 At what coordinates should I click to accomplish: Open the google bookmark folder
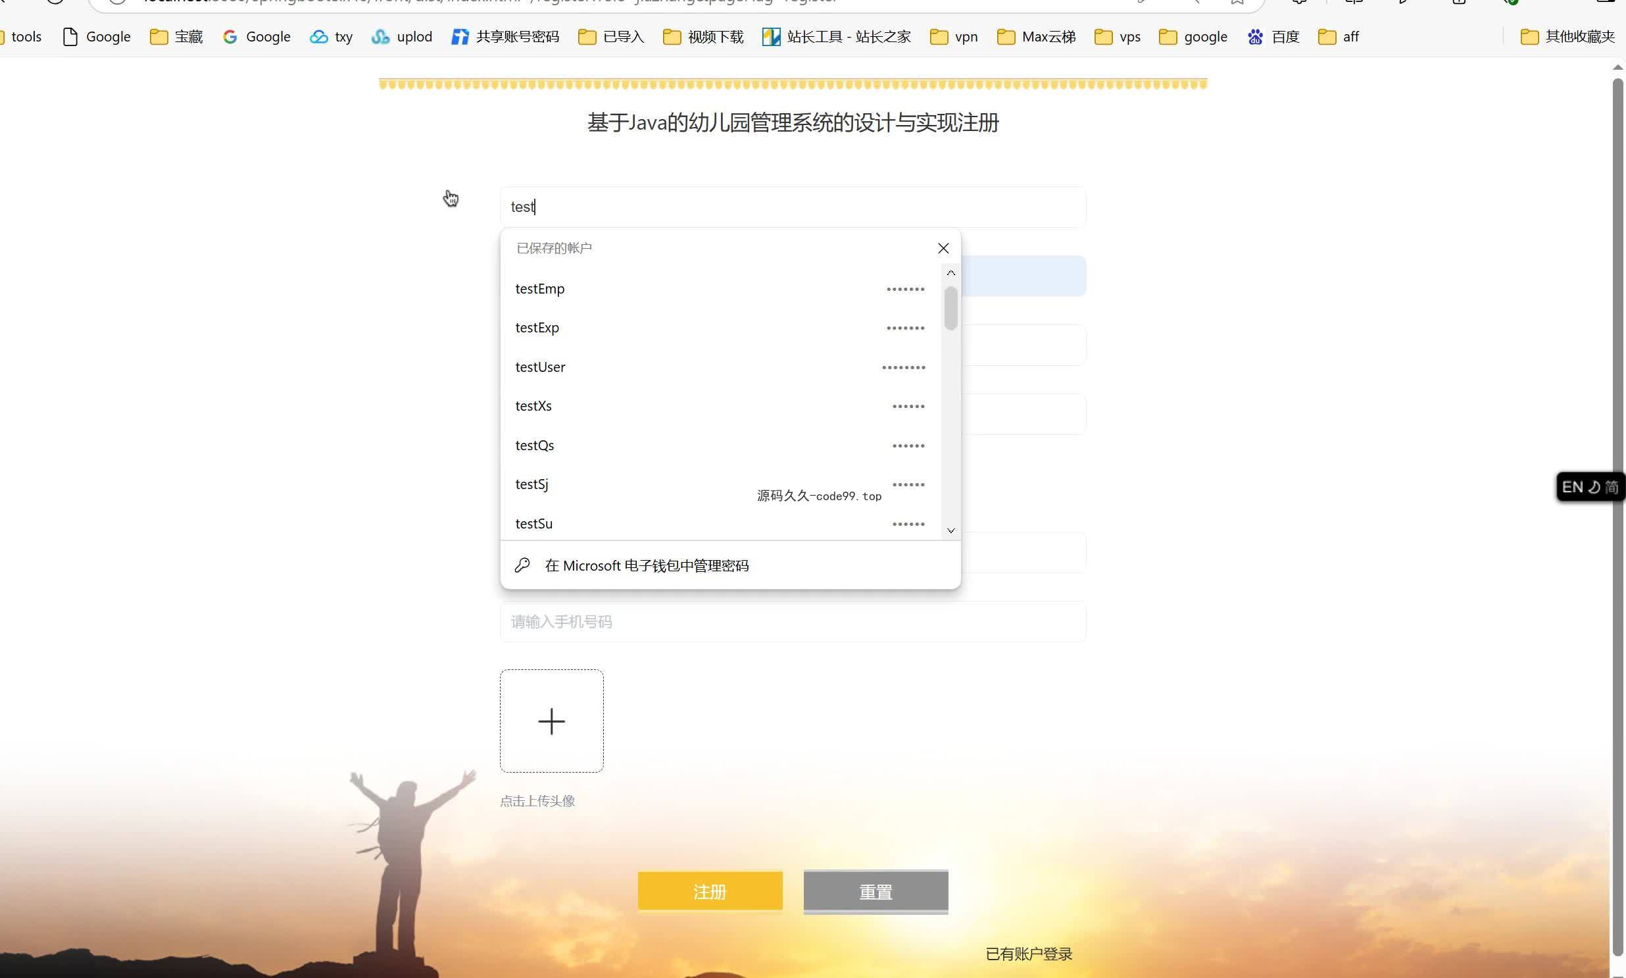[1193, 37]
